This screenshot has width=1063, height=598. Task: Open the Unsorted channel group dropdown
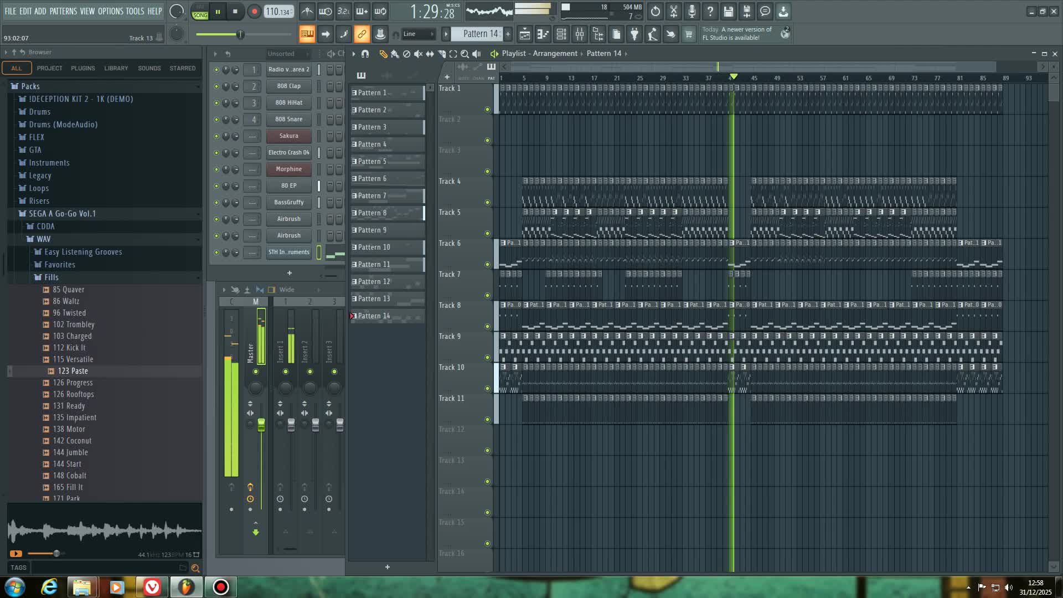288,54
